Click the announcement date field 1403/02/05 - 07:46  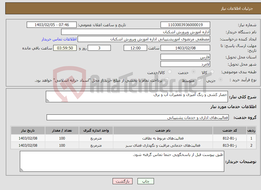pos(52,25)
